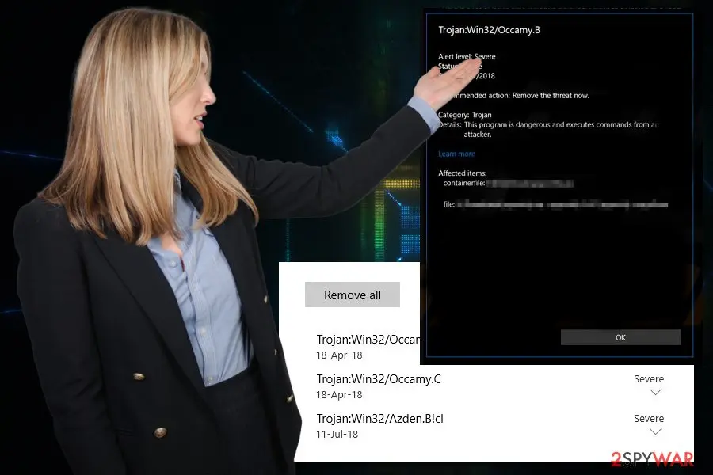
Task: Click the blurred file path entry
Action: pyautogui.click(x=562, y=204)
